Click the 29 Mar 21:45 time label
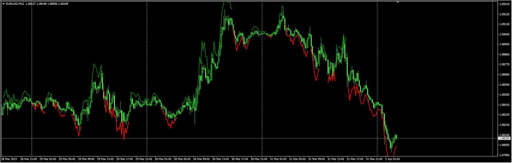This screenshot has height=163, width=512. point(144,159)
